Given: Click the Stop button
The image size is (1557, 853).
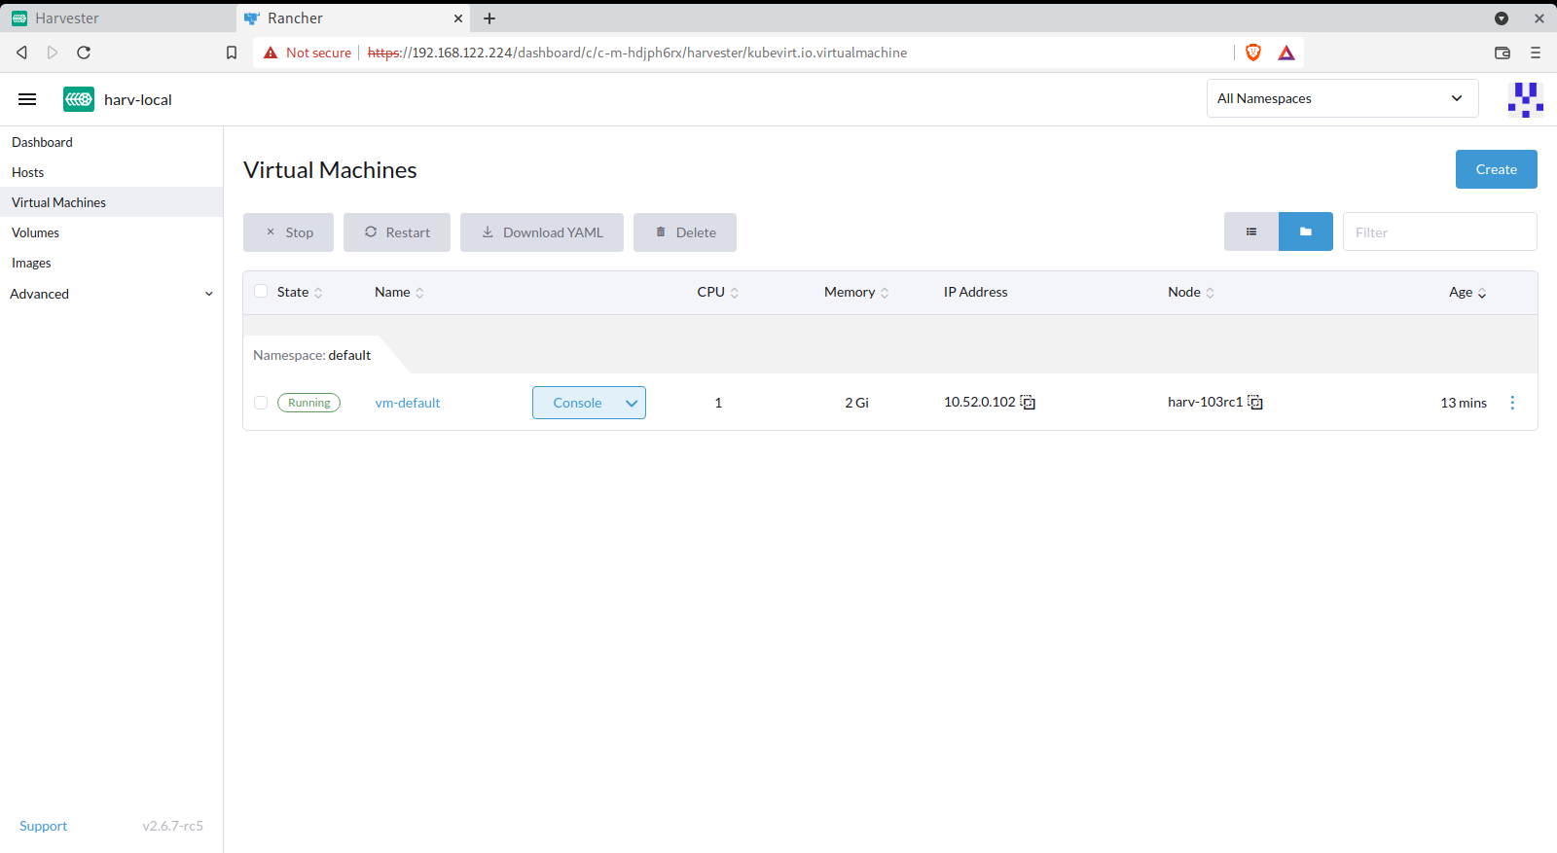Looking at the screenshot, I should (288, 232).
